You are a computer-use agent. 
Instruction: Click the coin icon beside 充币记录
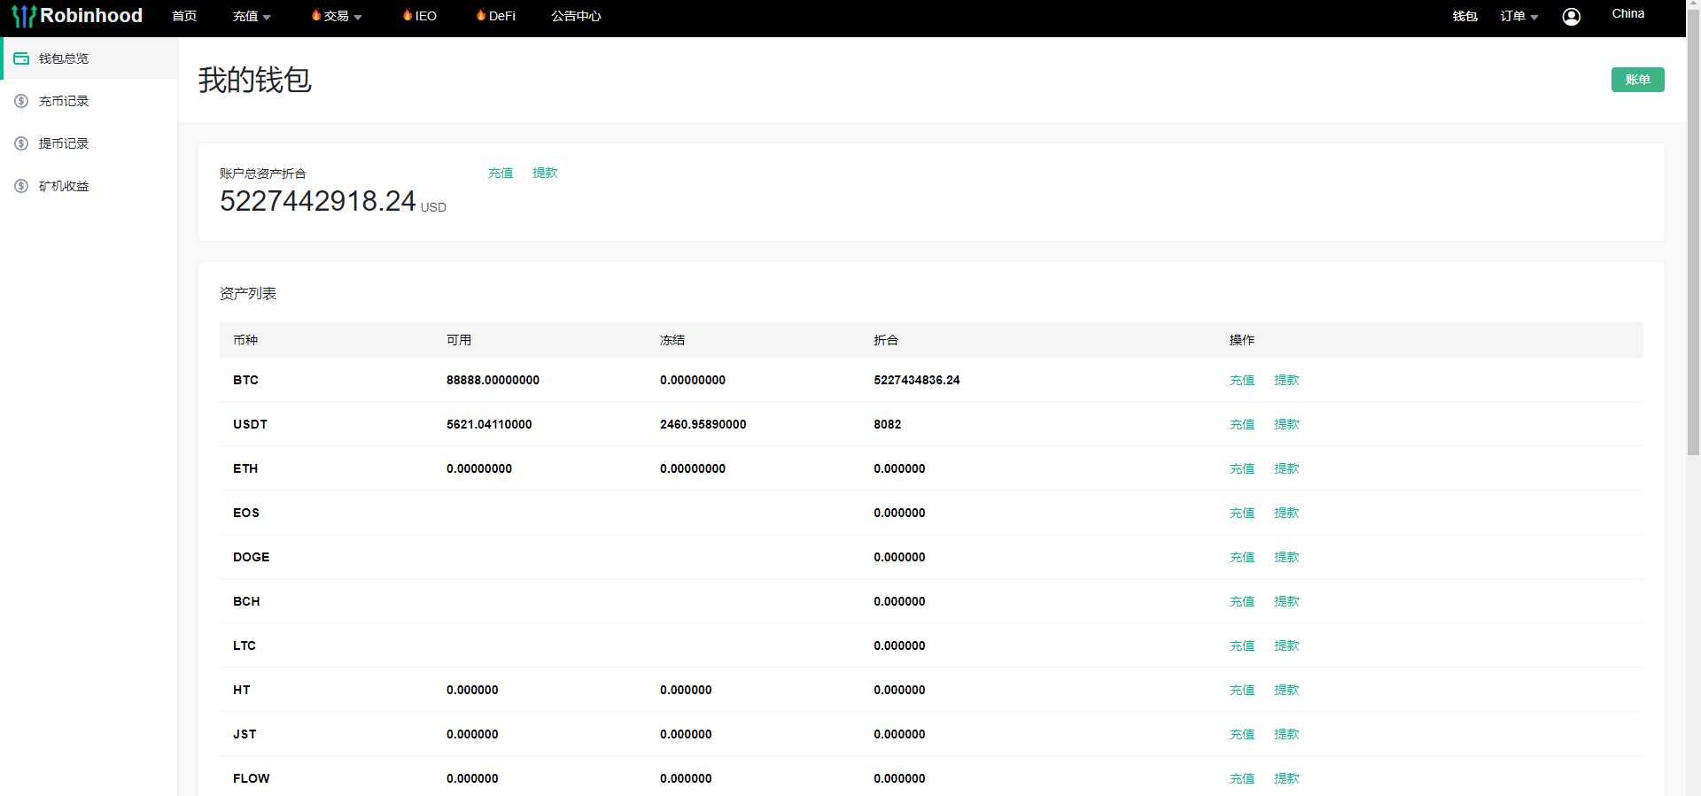coord(21,101)
